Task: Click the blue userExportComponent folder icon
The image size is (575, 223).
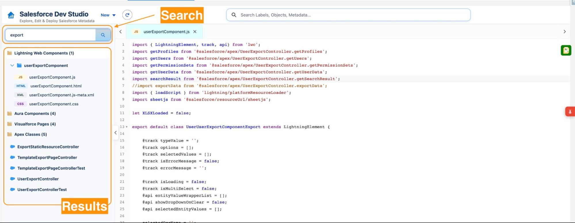Action: coord(19,65)
